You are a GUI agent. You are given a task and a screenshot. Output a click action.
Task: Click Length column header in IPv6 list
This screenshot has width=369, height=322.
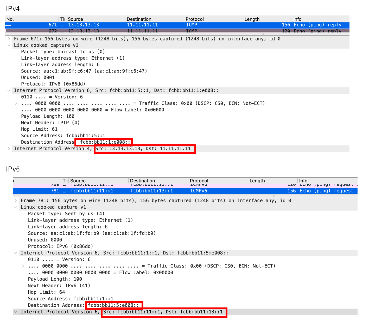(x=273, y=181)
